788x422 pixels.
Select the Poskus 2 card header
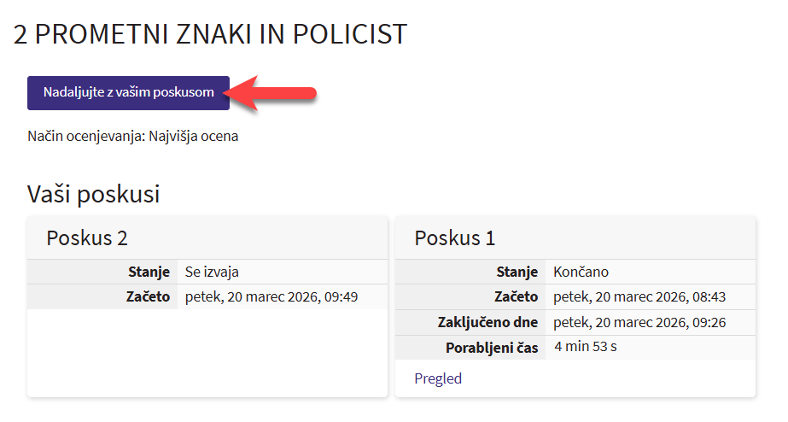(87, 238)
